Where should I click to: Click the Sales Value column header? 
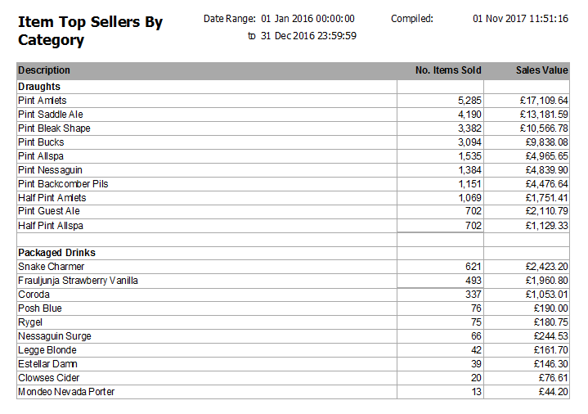point(542,70)
